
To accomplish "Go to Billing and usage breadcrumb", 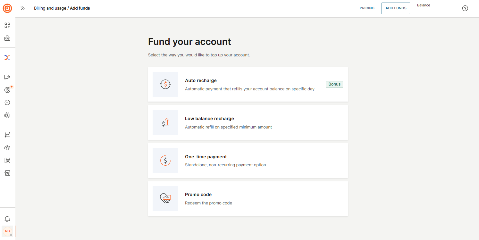I will (x=50, y=8).
